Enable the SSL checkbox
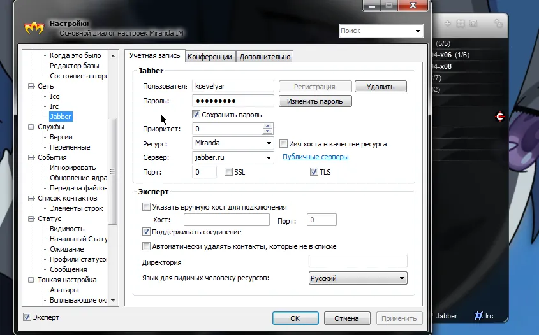539x335 pixels. click(x=229, y=172)
